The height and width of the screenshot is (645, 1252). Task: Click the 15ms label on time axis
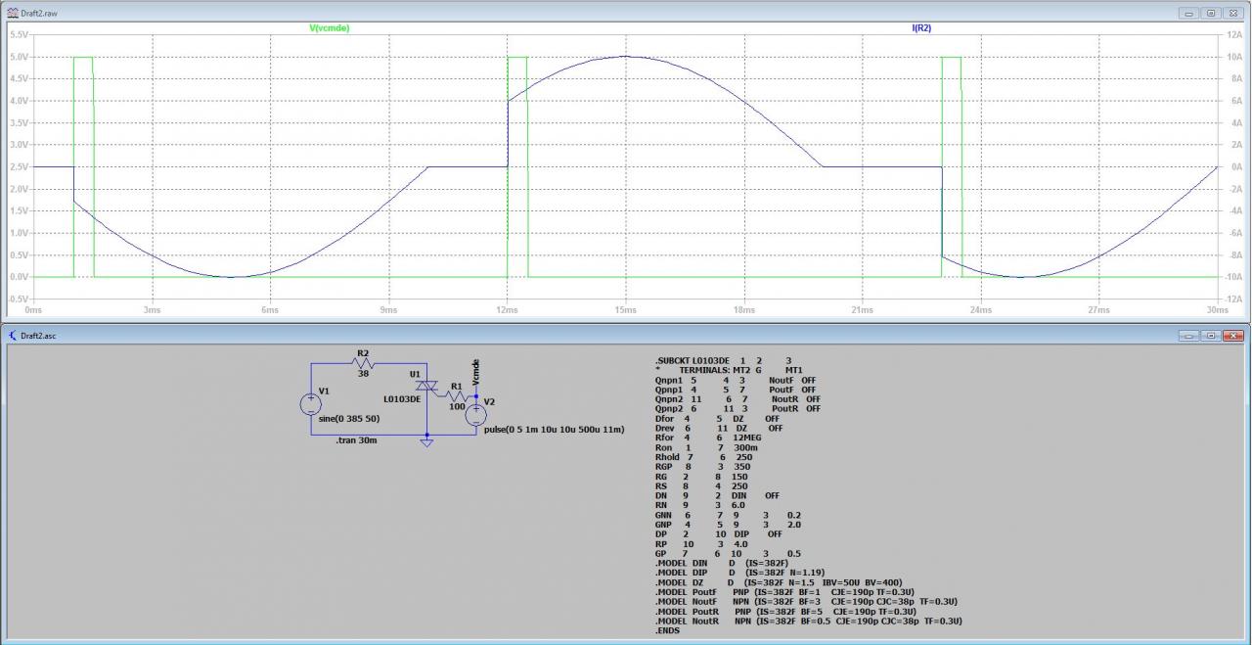625,310
